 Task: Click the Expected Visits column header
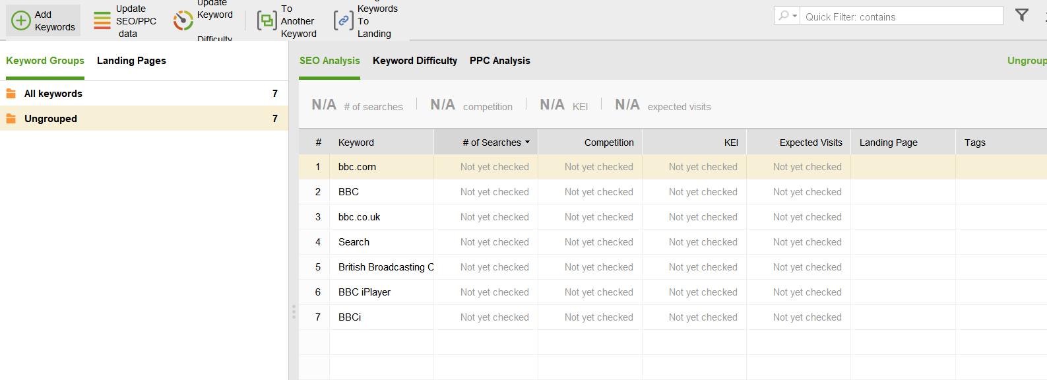tap(810, 142)
